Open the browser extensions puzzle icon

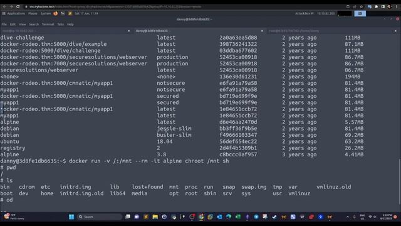(x=376, y=7)
